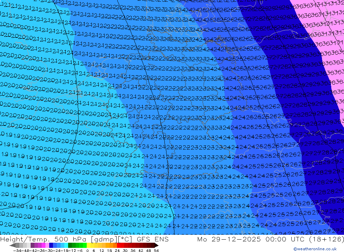The height and width of the screenshot is (252, 344).
Task: Click the gray left arrow of color scale
Action: (12, 245)
